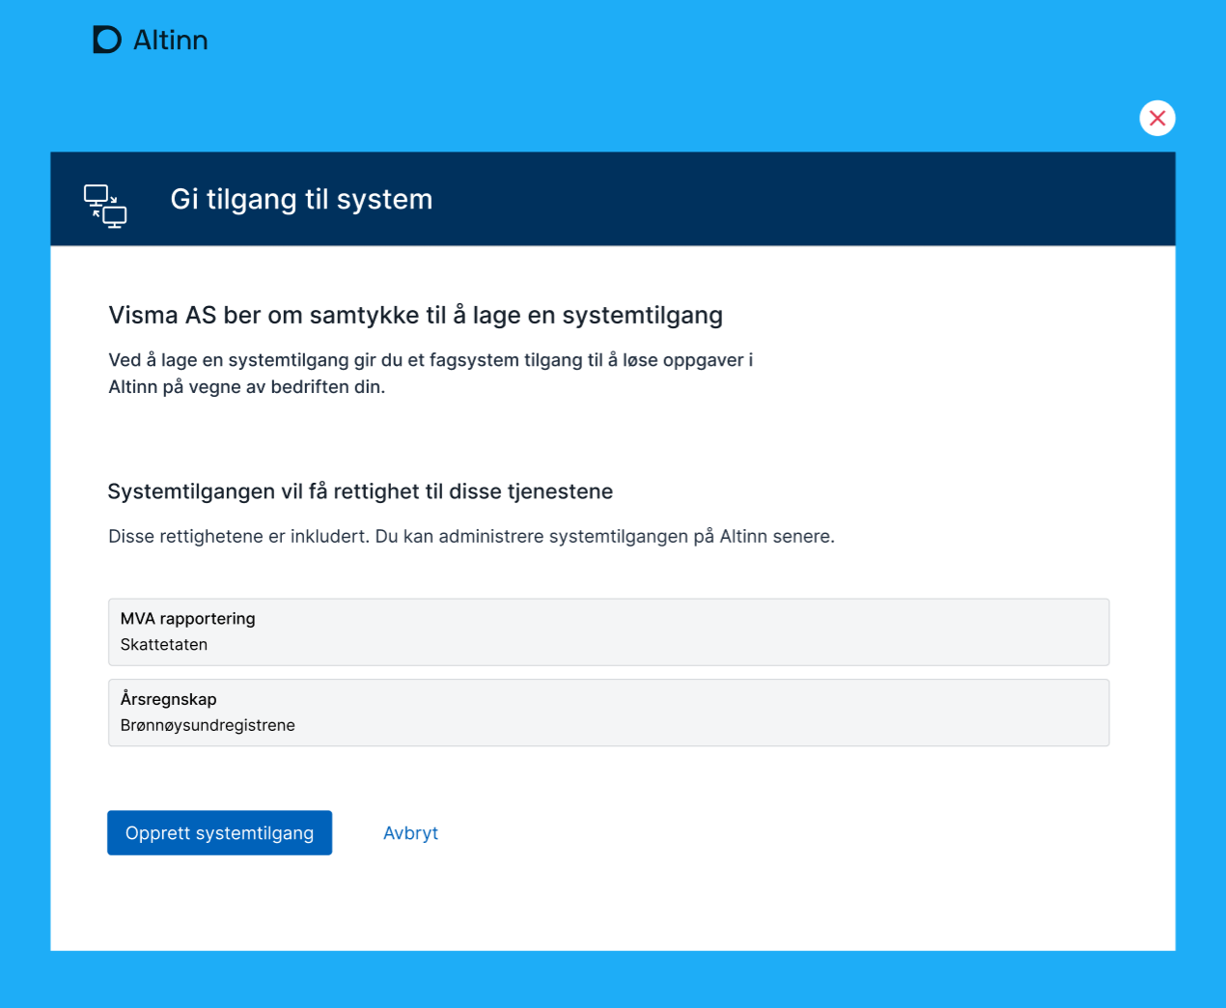
Task: Click empty space right of the MVA rapportering card
Action: tap(1142, 632)
